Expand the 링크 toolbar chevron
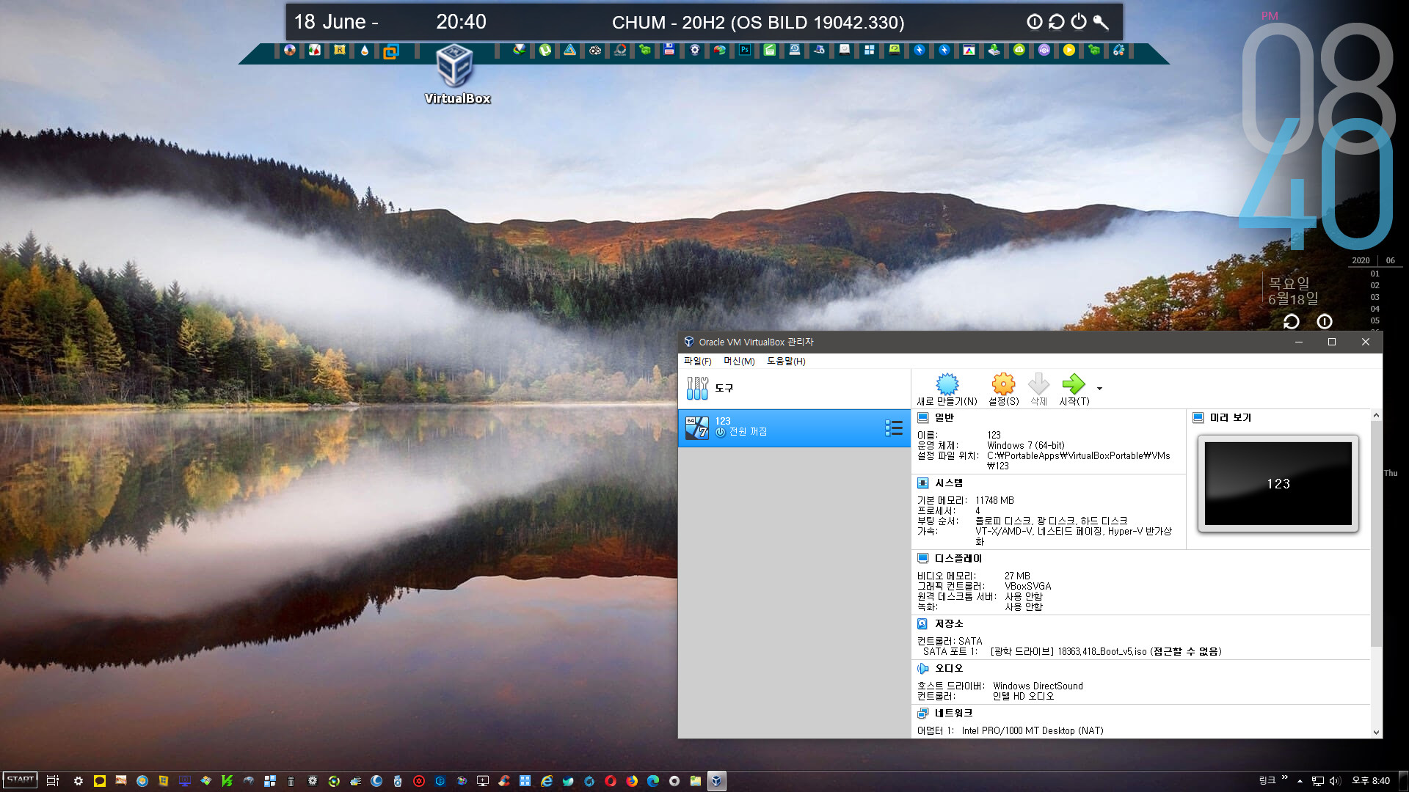The height and width of the screenshot is (792, 1409). (1284, 777)
